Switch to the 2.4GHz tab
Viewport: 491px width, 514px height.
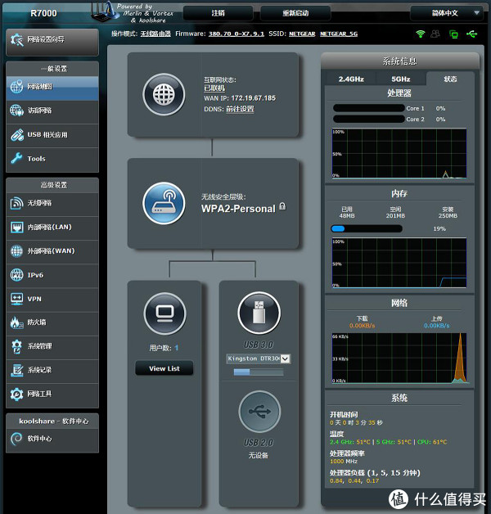351,79
